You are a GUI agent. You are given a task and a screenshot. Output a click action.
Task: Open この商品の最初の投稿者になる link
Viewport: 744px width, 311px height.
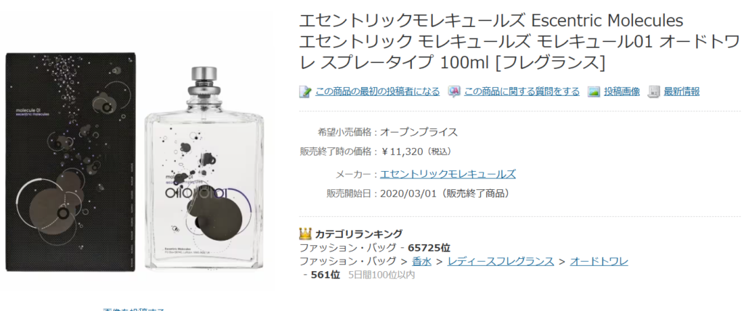[378, 92]
